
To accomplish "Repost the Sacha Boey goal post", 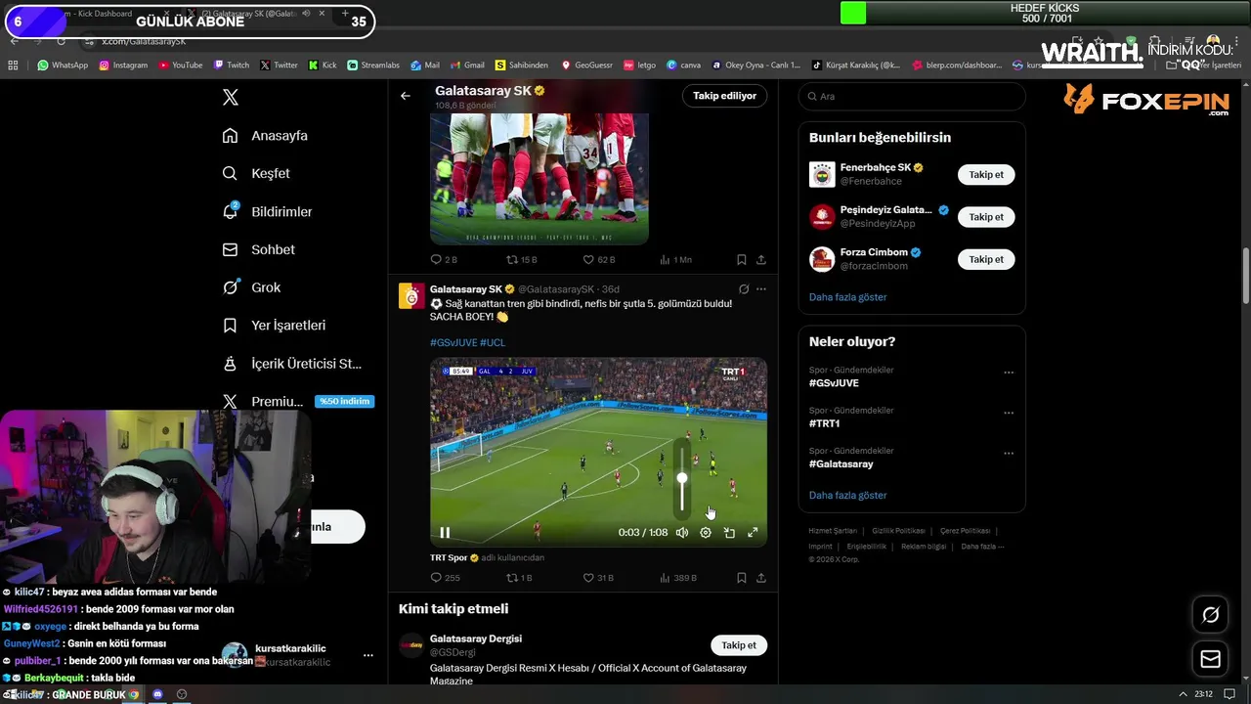I will coord(519,578).
